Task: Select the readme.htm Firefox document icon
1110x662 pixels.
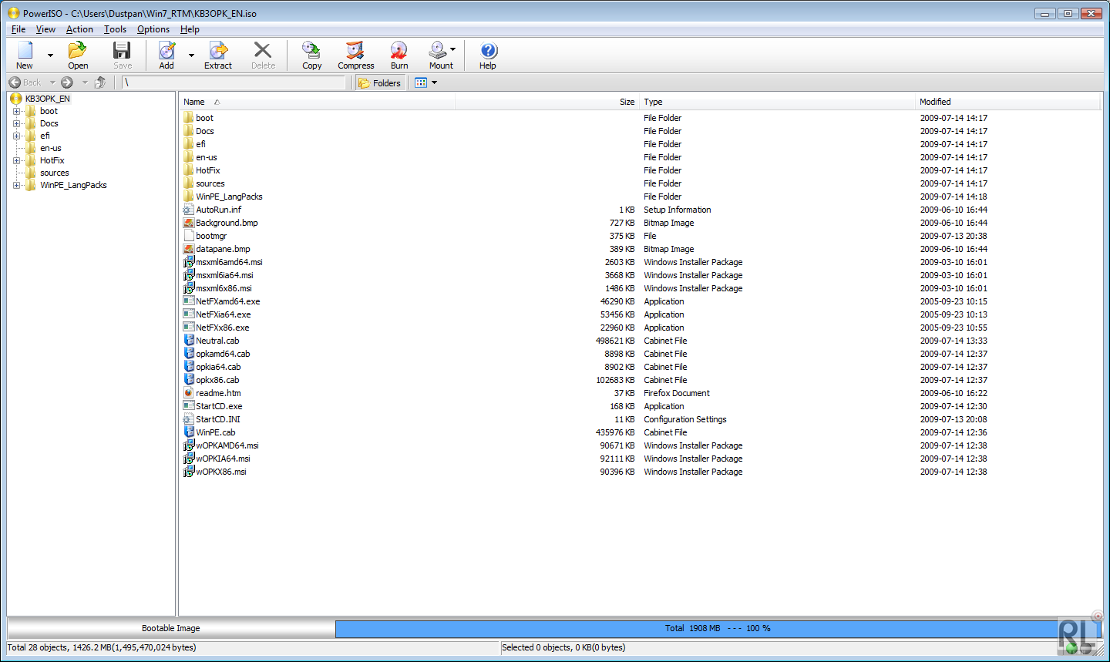Action: 189,393
